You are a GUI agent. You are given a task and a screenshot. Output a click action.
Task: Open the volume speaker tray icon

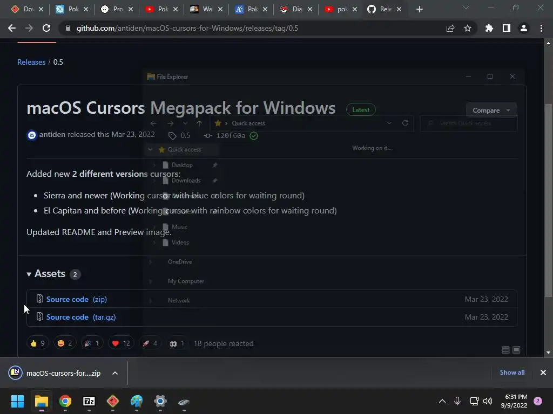click(x=488, y=401)
